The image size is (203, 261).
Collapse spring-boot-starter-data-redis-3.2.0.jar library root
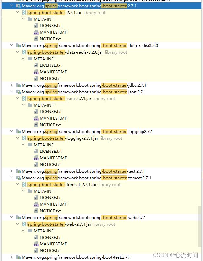(17, 52)
